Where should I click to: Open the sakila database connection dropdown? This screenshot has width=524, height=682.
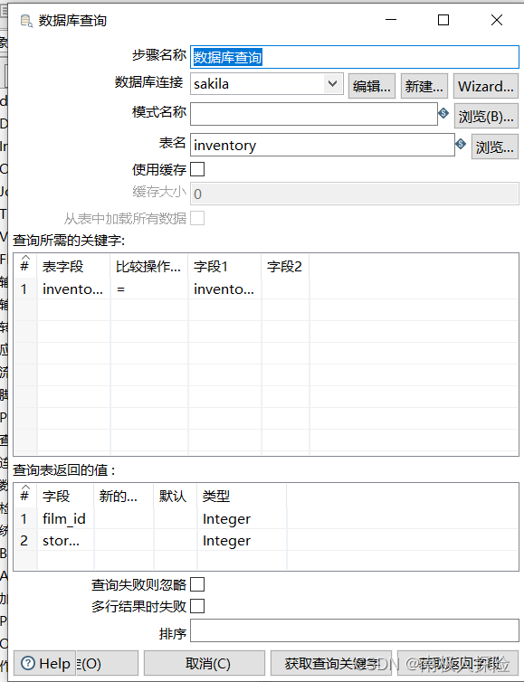[x=332, y=83]
